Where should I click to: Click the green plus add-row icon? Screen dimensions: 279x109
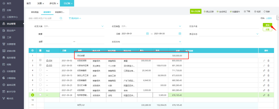33,95
